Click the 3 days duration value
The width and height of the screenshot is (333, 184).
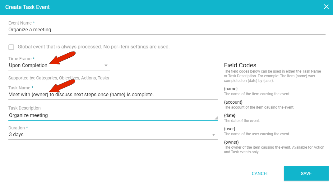[16, 135]
